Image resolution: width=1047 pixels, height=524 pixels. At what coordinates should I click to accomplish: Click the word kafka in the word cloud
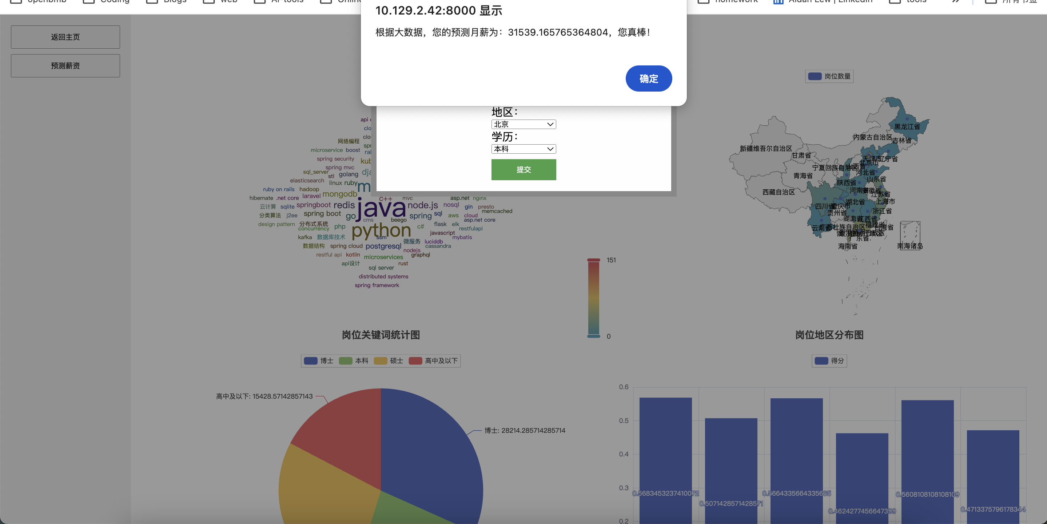coord(305,237)
